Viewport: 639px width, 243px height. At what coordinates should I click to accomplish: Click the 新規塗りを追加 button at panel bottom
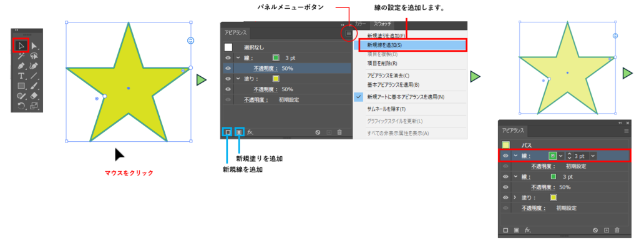[239, 132]
